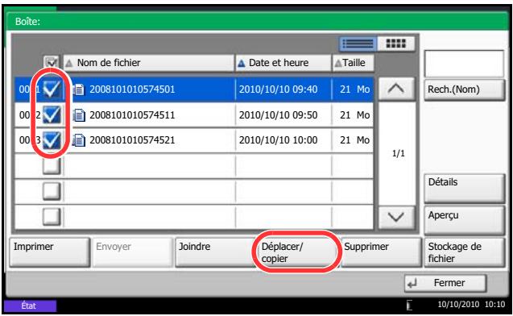
Task: Open Détails for selected file
Action: click(464, 189)
